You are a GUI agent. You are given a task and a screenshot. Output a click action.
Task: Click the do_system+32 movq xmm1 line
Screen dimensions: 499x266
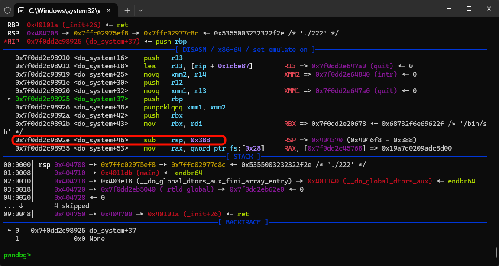pos(111,91)
